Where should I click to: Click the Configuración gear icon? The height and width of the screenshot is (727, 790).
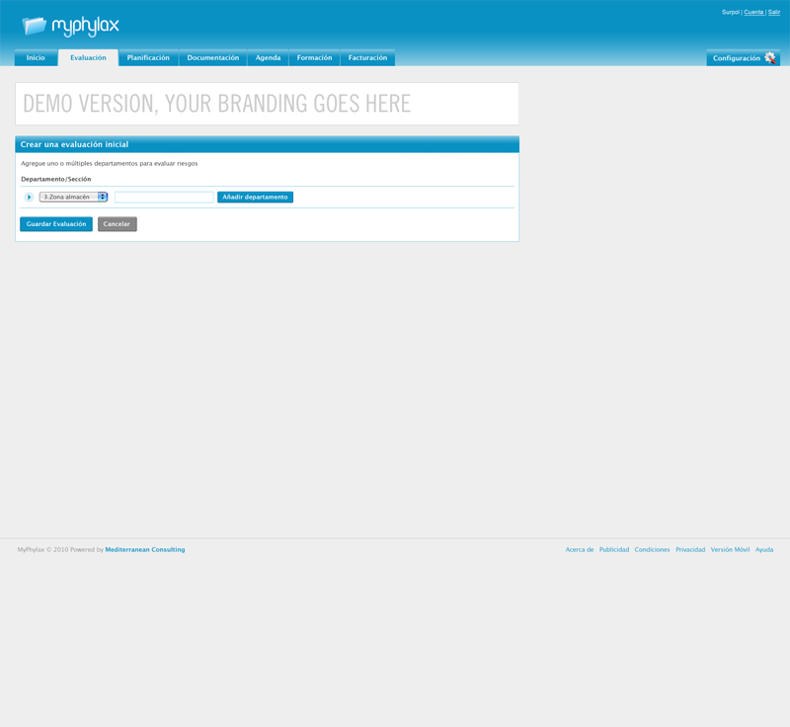pos(770,58)
